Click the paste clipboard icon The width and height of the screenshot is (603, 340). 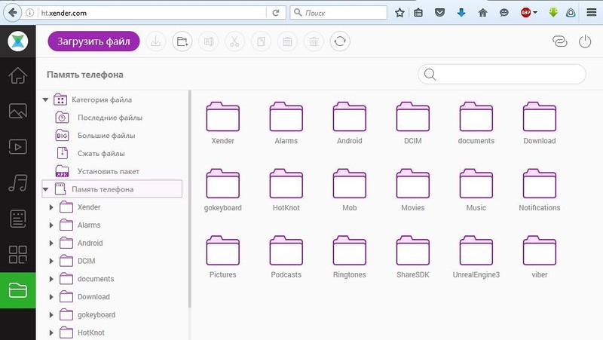point(287,41)
